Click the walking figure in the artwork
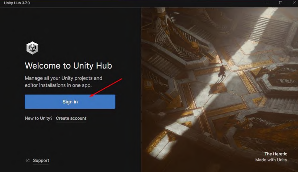This screenshot has height=172, width=298. click(222, 72)
